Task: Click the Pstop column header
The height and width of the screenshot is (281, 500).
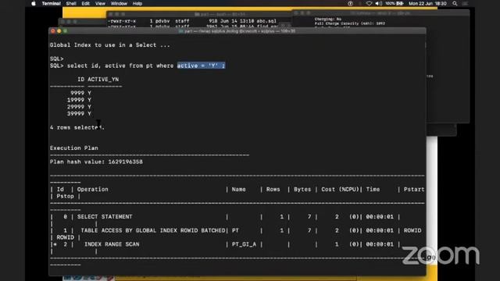Action: coord(65,196)
